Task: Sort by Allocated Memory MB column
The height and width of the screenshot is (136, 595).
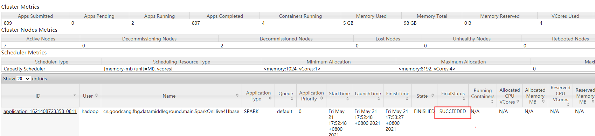Action: [x=535, y=96]
